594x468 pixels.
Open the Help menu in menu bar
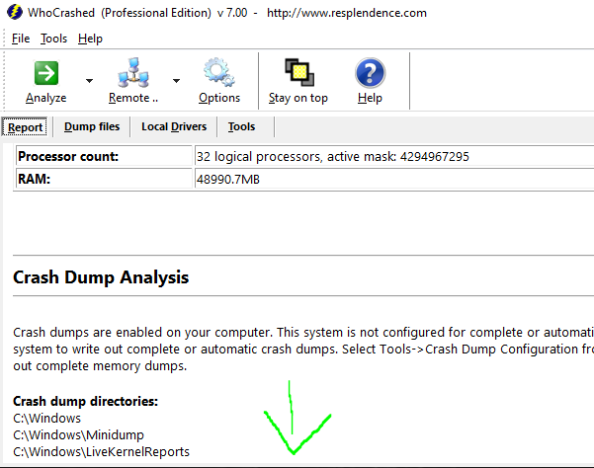coord(90,39)
